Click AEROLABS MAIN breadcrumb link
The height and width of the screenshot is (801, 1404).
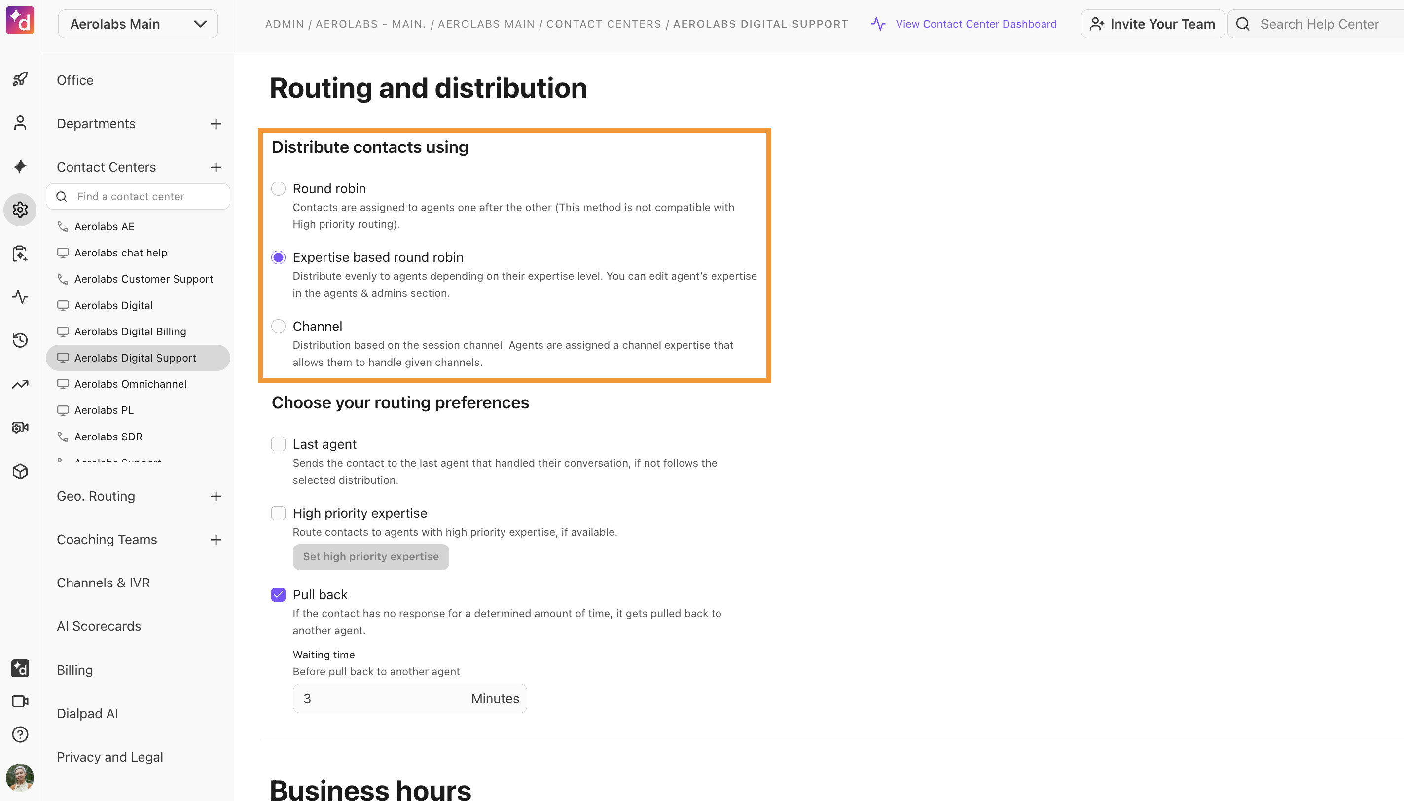[486, 24]
